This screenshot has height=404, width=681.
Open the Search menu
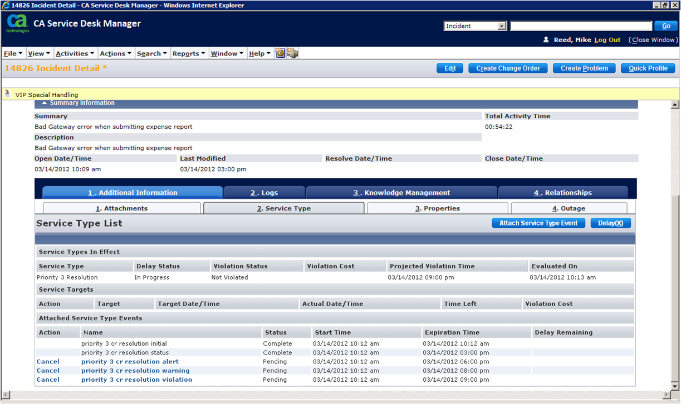pos(152,53)
